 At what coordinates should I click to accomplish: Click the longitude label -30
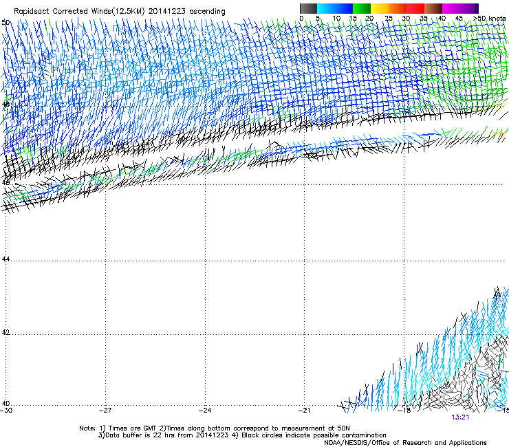point(6,411)
